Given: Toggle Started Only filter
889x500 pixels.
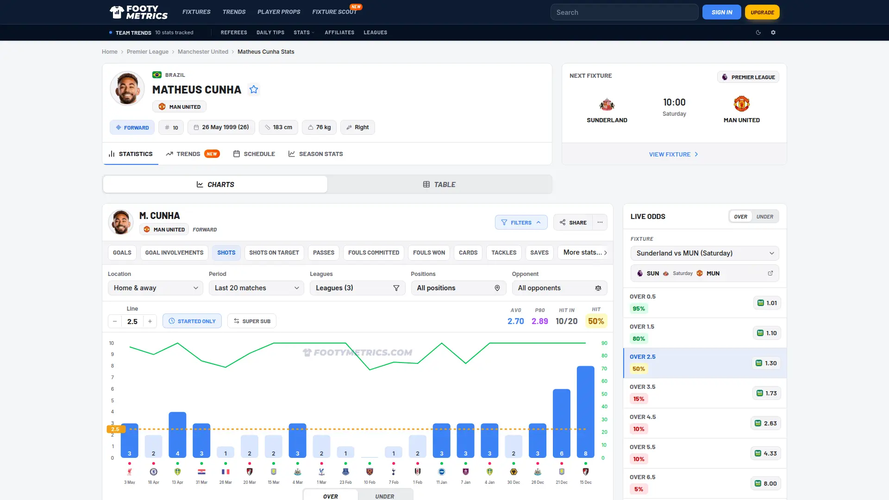Looking at the screenshot, I should pyautogui.click(x=192, y=321).
